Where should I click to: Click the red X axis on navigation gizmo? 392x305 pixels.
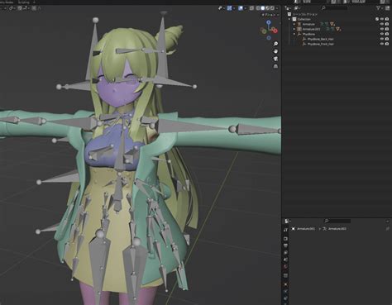pos(275,31)
